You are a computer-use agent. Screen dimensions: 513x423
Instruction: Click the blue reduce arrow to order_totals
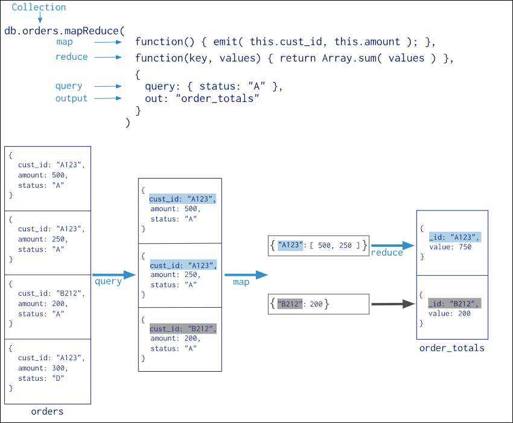393,246
